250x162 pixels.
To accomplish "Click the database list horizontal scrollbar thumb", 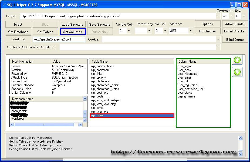I will (x=44, y=125).
